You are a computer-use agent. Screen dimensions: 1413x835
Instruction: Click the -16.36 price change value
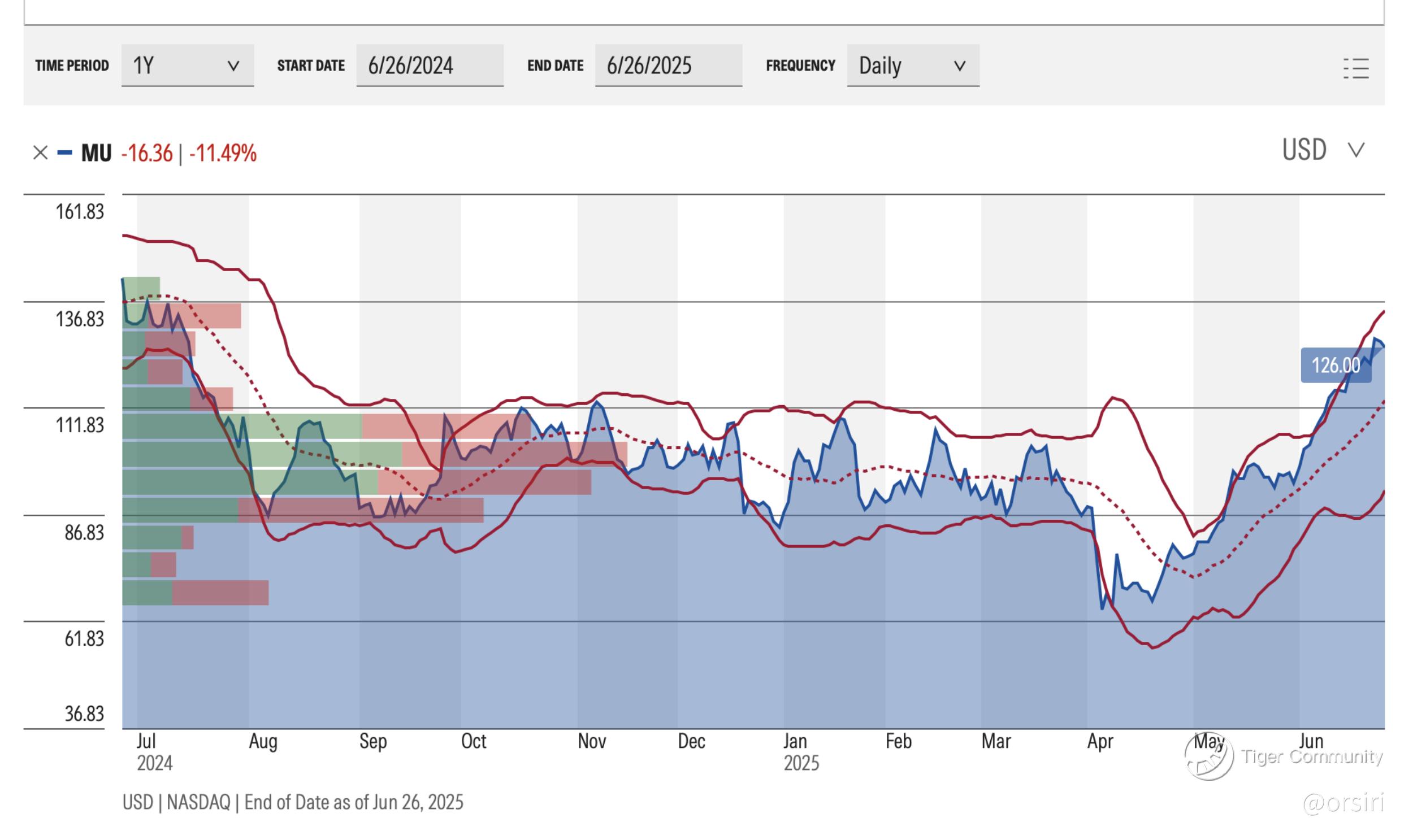pyautogui.click(x=147, y=153)
